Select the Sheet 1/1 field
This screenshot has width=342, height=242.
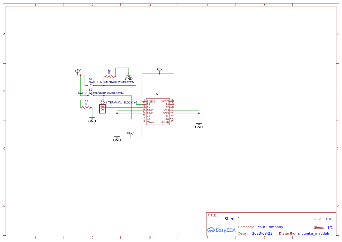pos(330,227)
